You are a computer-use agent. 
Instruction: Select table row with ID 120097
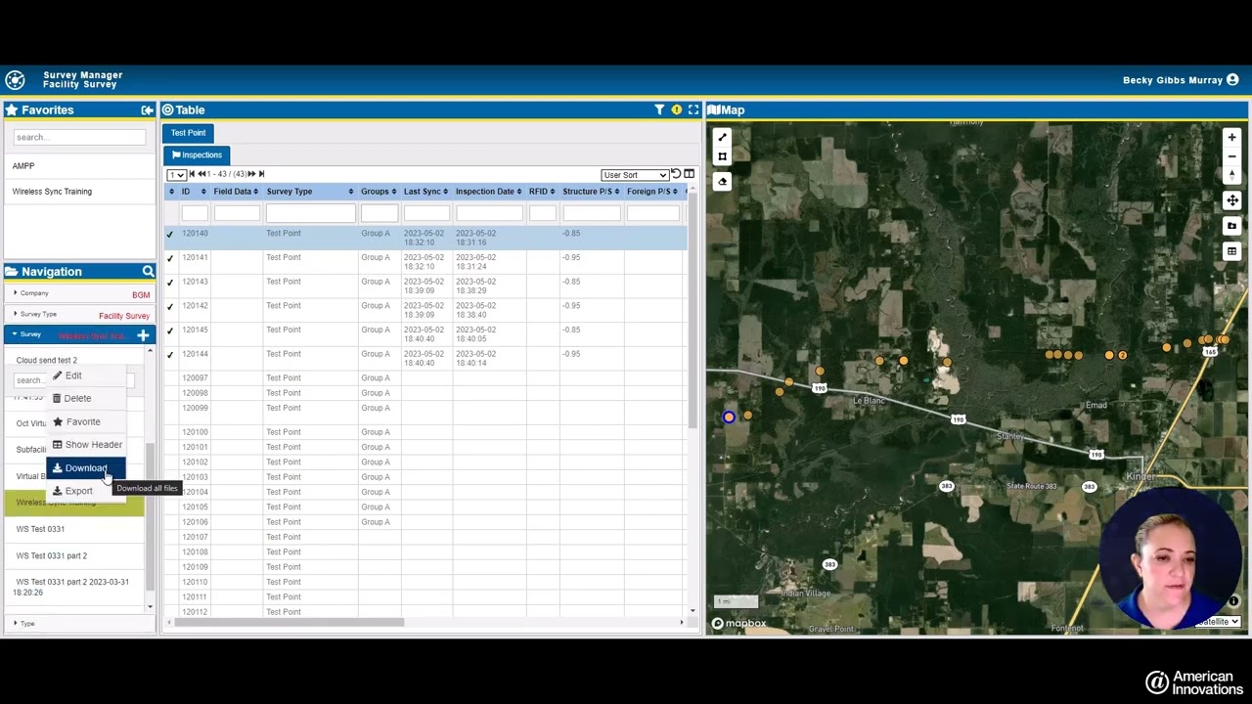coord(425,378)
